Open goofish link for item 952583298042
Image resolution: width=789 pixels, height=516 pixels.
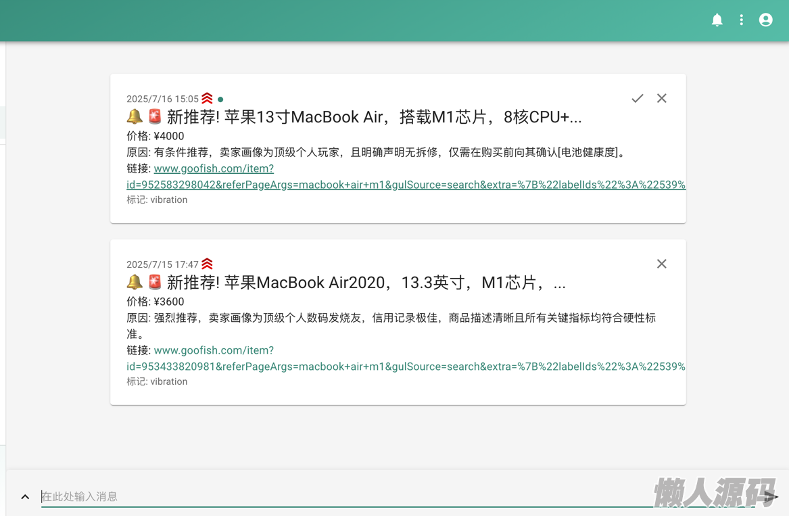click(x=406, y=177)
